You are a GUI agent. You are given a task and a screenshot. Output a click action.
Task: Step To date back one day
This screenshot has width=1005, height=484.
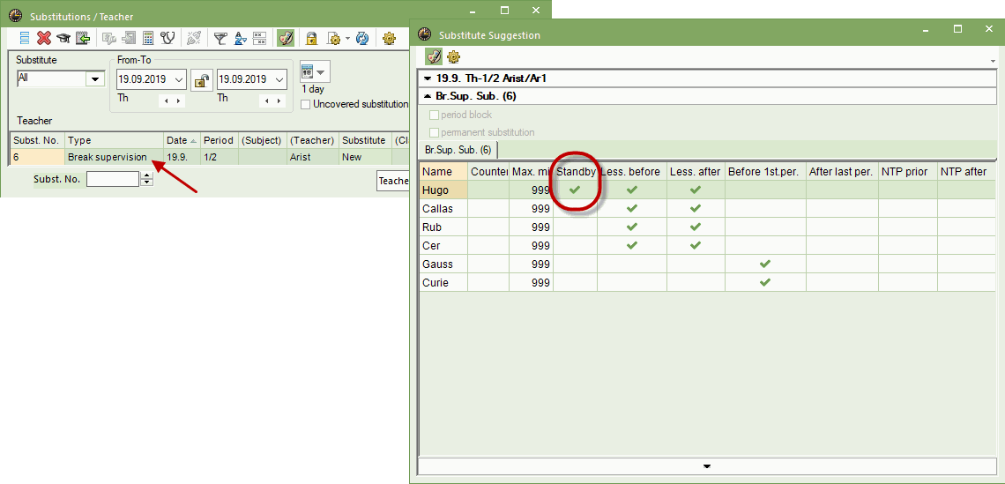click(x=266, y=101)
